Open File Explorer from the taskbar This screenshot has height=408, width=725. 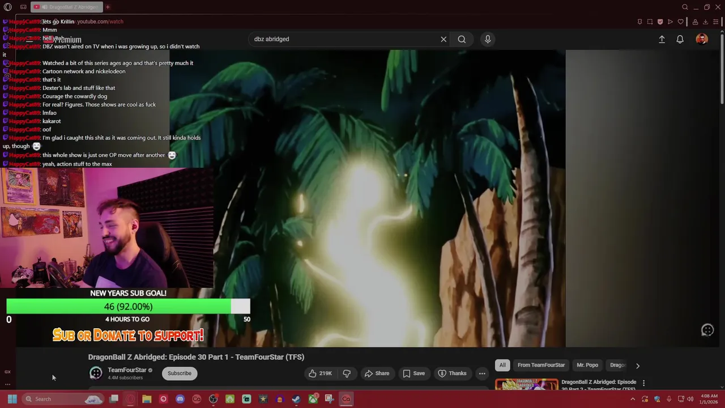(147, 399)
